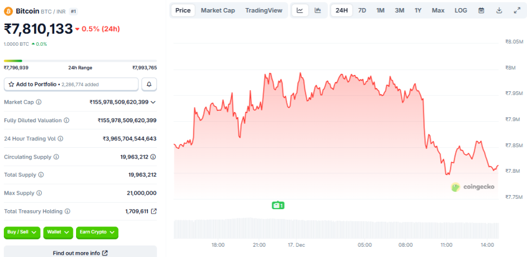Select the Market Cap chart tab

218,10
